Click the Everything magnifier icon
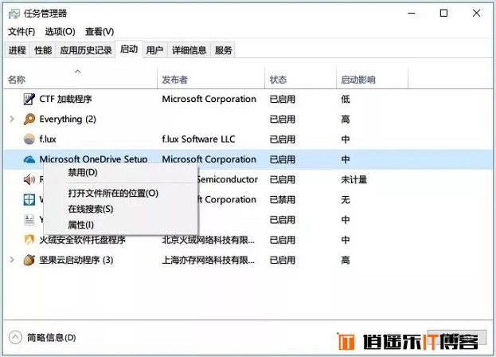 pyautogui.click(x=29, y=119)
